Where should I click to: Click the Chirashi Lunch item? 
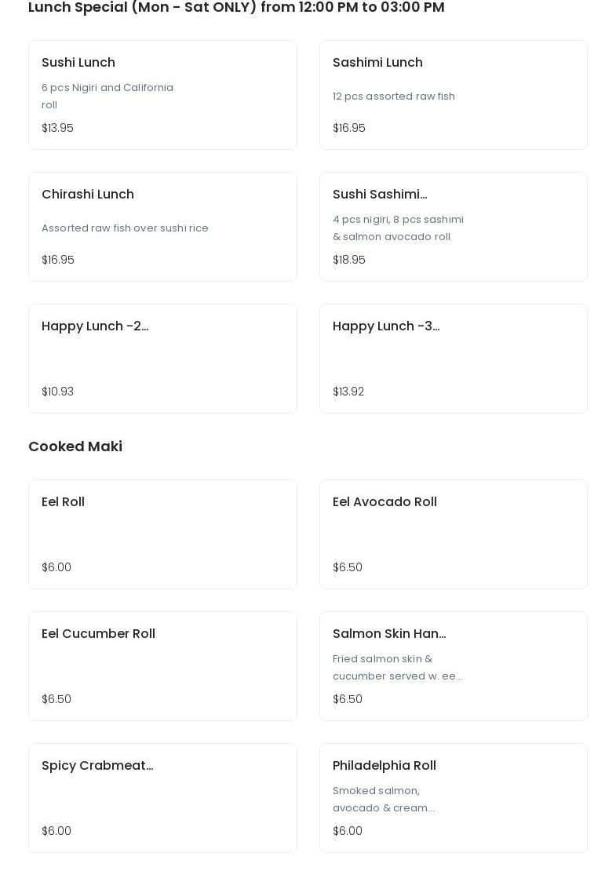162,227
